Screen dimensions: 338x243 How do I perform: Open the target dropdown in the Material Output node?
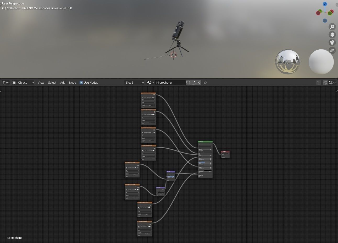pyautogui.click(x=225, y=153)
